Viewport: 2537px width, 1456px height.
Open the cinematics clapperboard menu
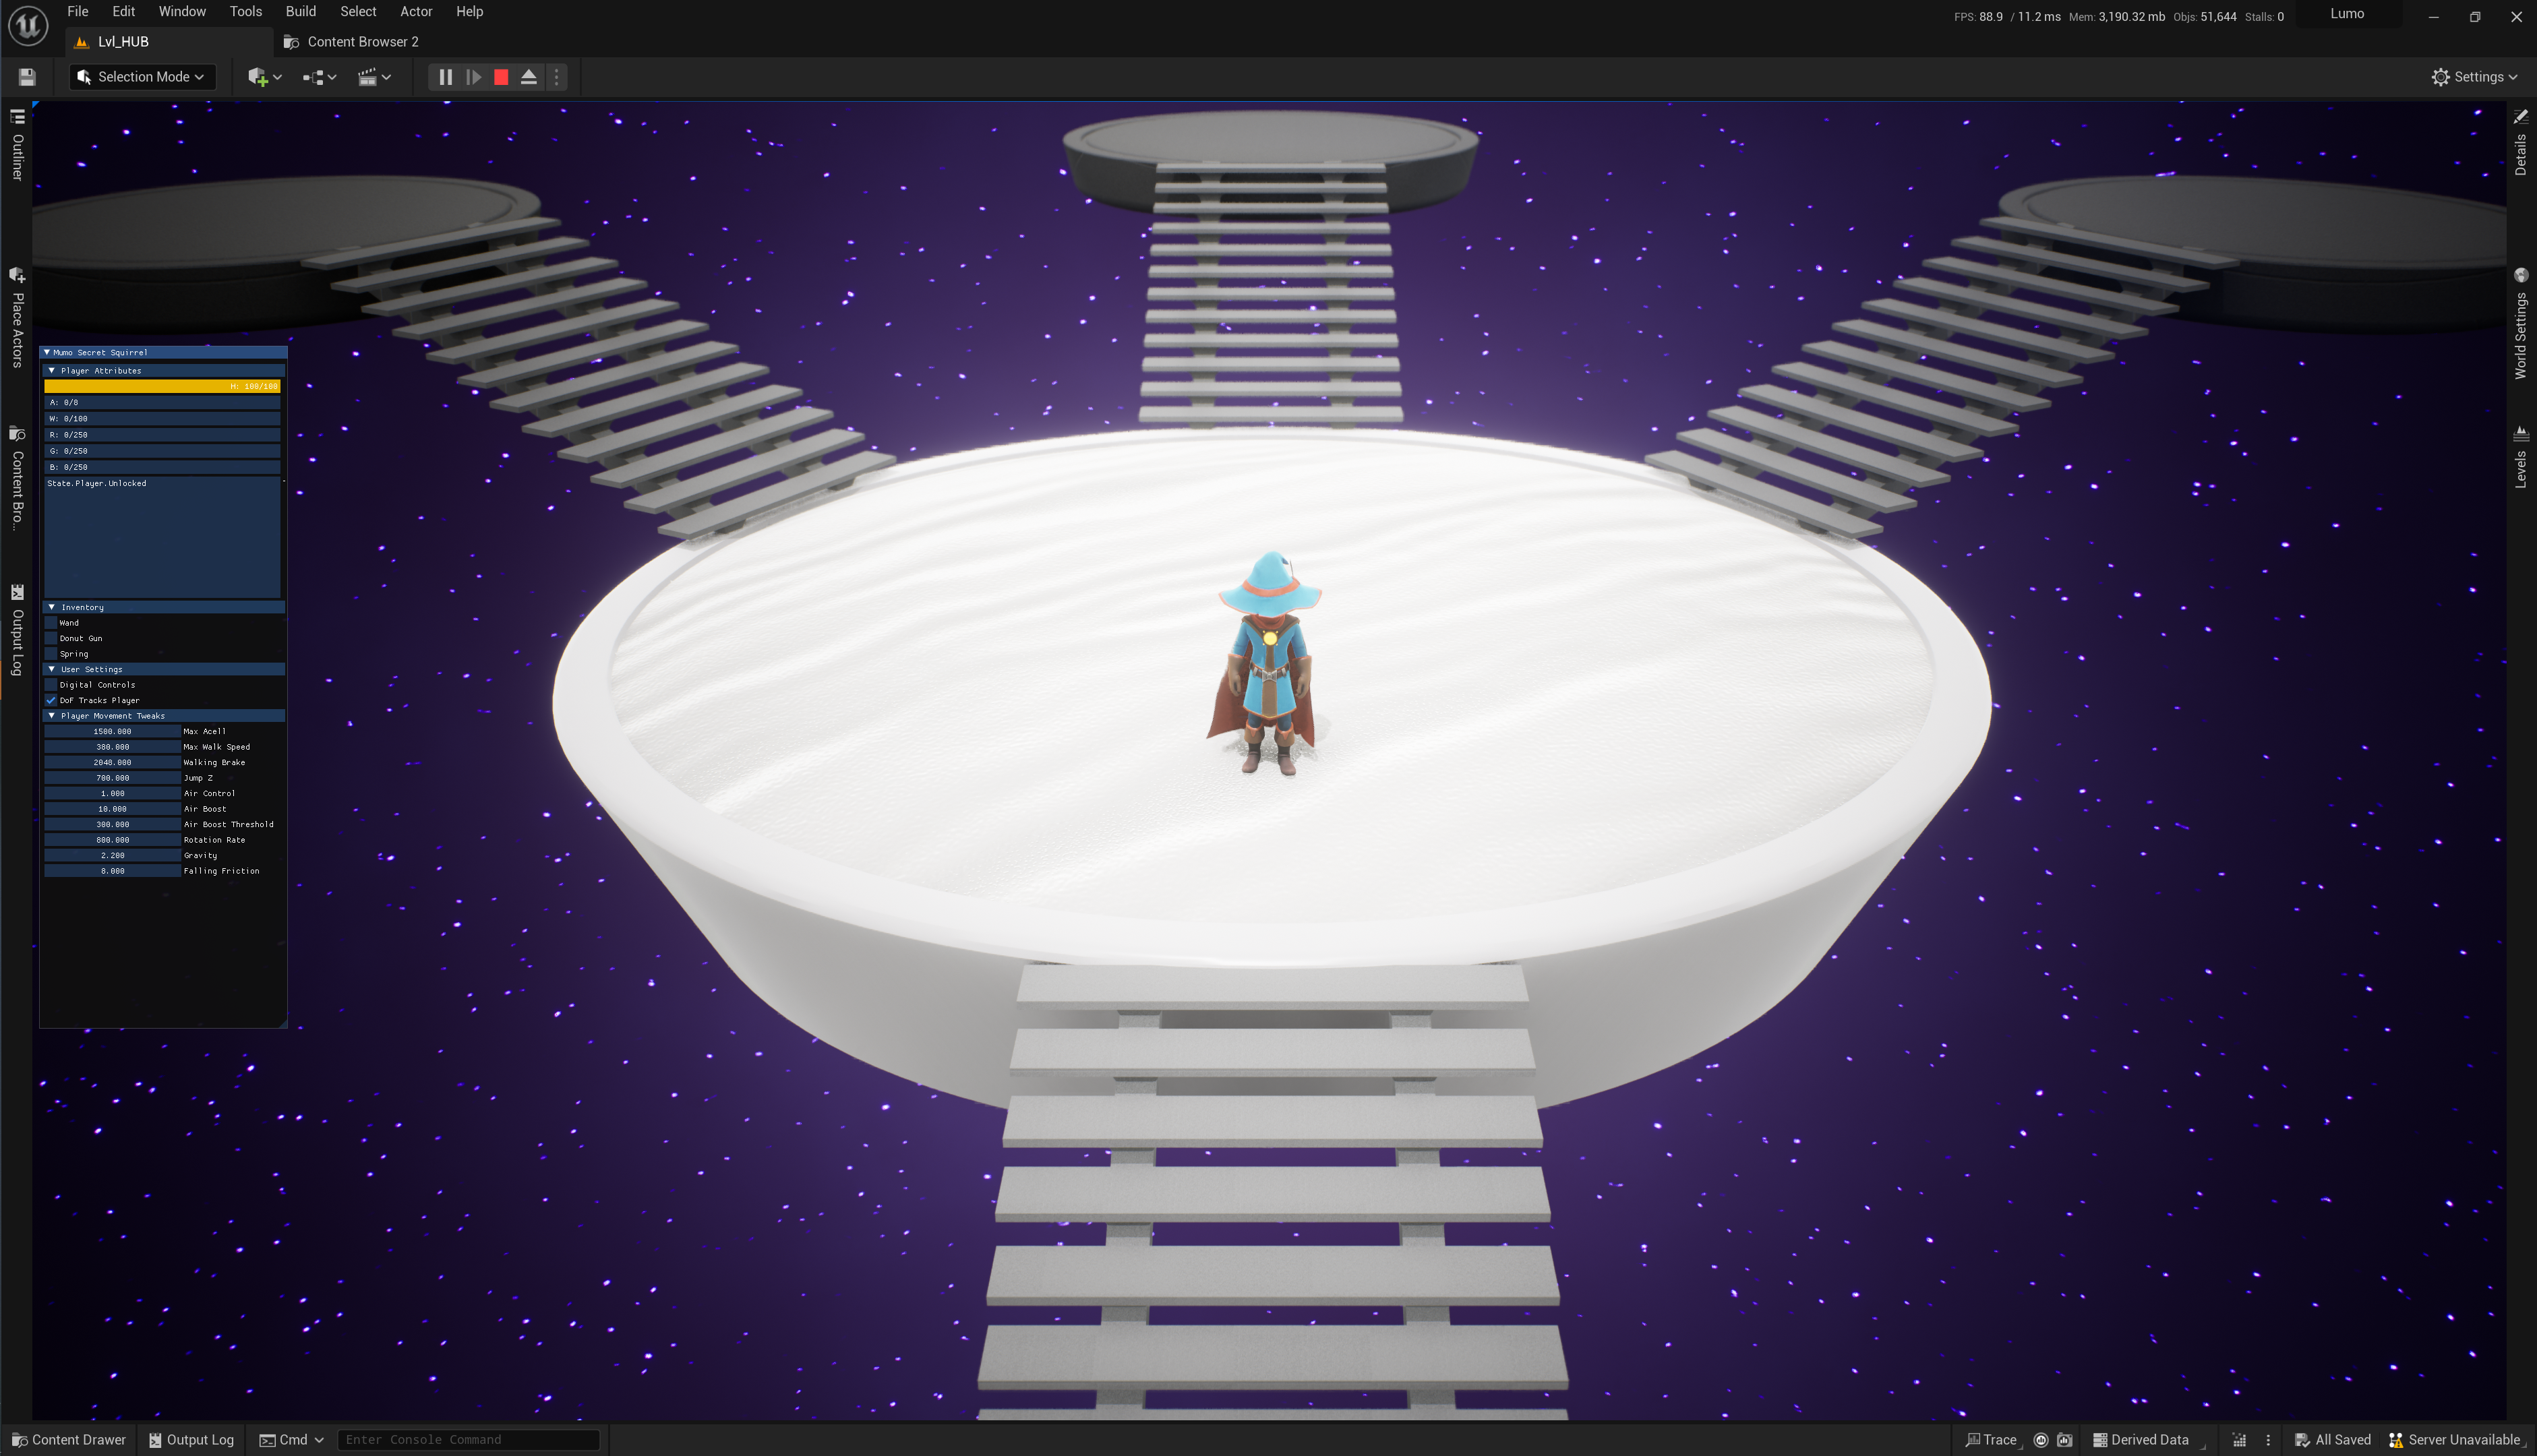tap(374, 77)
